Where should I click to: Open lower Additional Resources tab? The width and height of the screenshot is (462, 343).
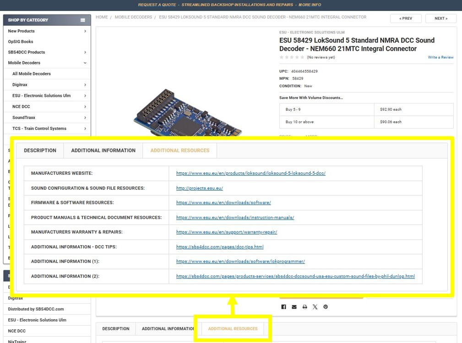pyautogui.click(x=233, y=328)
